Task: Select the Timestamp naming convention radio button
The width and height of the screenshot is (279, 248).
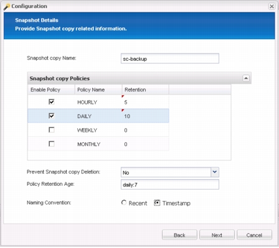Action: [x=157, y=203]
